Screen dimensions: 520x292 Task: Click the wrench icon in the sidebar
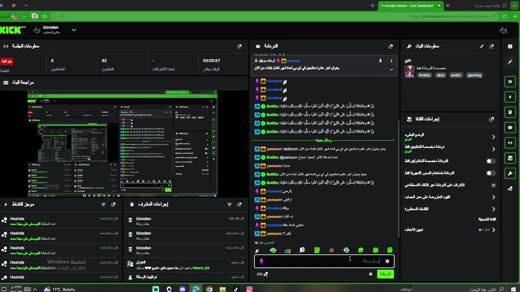[x=510, y=173]
